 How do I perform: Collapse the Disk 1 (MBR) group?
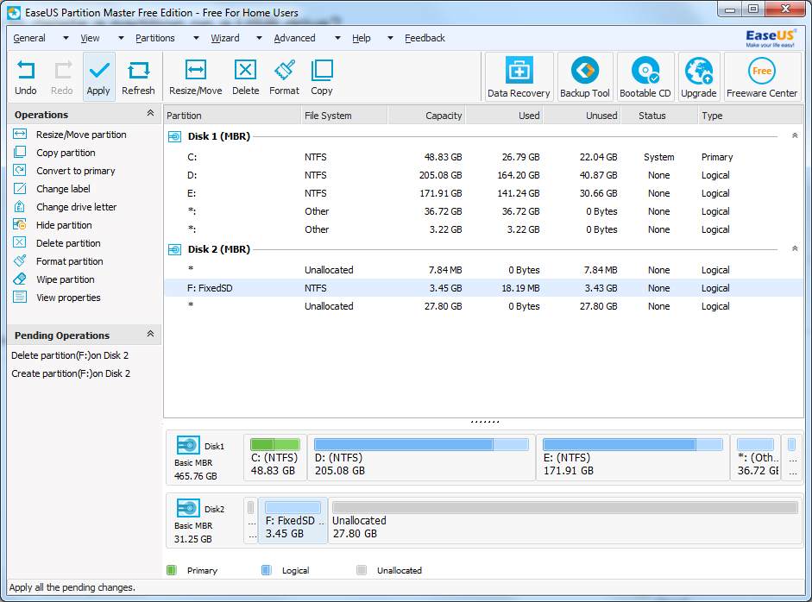(795, 135)
